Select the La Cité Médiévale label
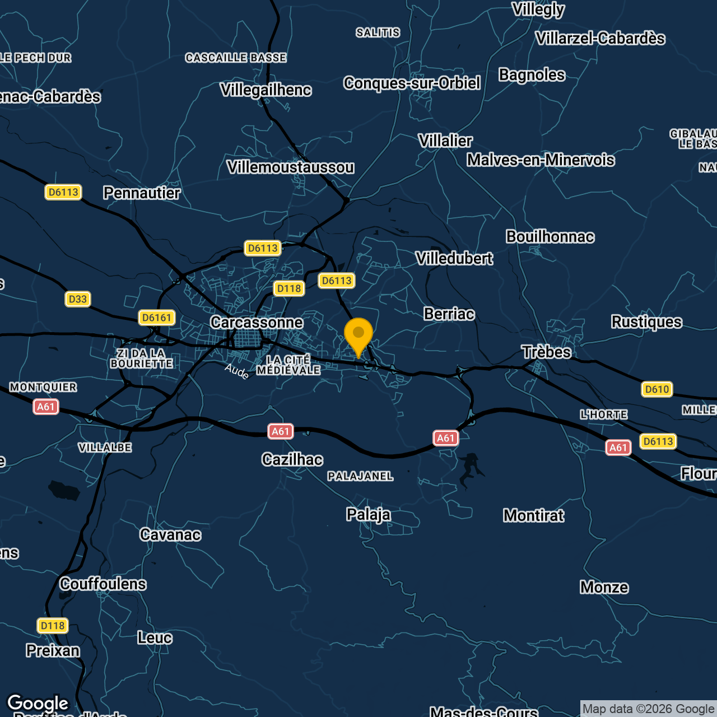Screen dimensions: 717x717 point(289,364)
